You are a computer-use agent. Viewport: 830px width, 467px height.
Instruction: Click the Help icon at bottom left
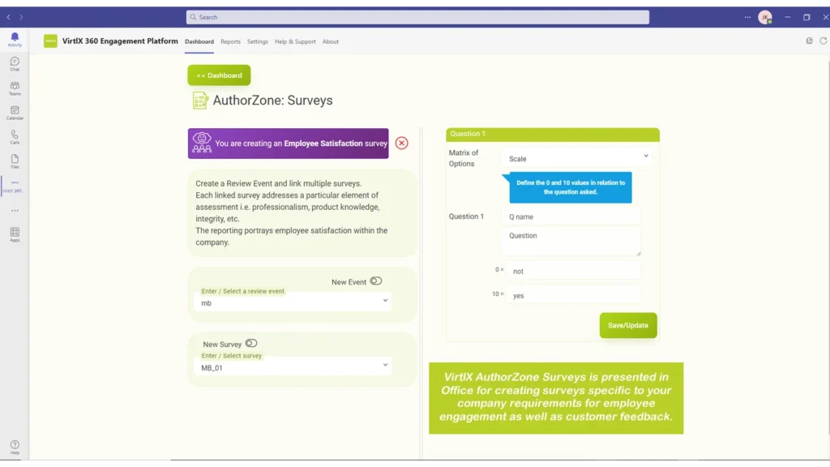[x=15, y=447]
